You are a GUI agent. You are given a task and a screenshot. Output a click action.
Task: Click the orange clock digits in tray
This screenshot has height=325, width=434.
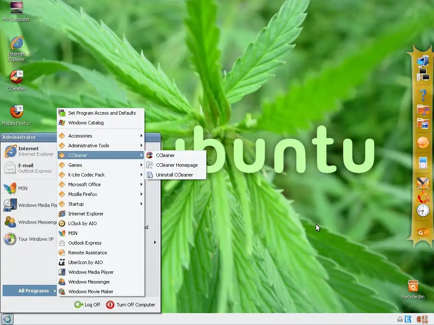coord(422,319)
